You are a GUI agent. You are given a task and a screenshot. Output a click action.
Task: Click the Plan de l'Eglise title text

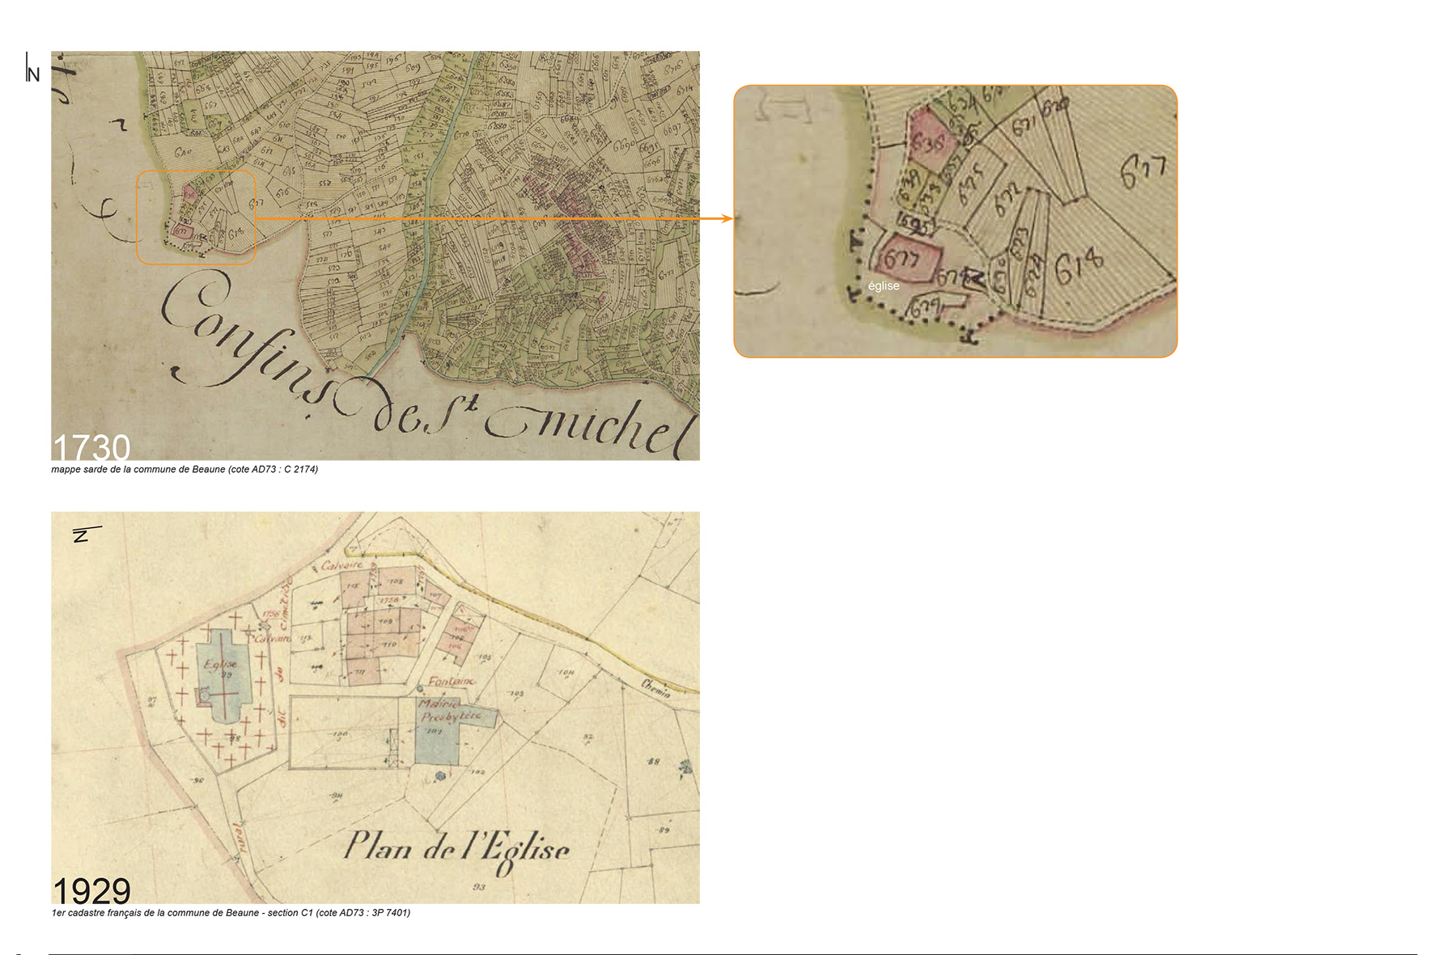pyautogui.click(x=456, y=848)
